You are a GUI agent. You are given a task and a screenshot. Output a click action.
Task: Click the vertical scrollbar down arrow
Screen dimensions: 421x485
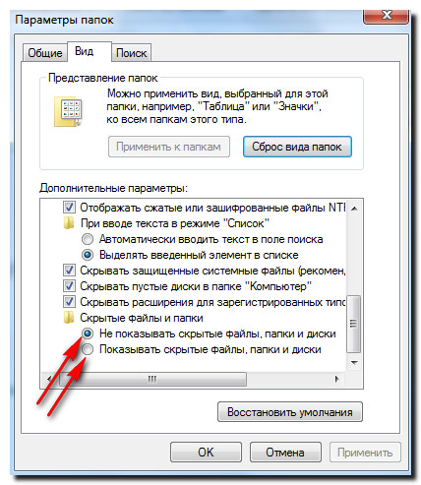click(354, 362)
